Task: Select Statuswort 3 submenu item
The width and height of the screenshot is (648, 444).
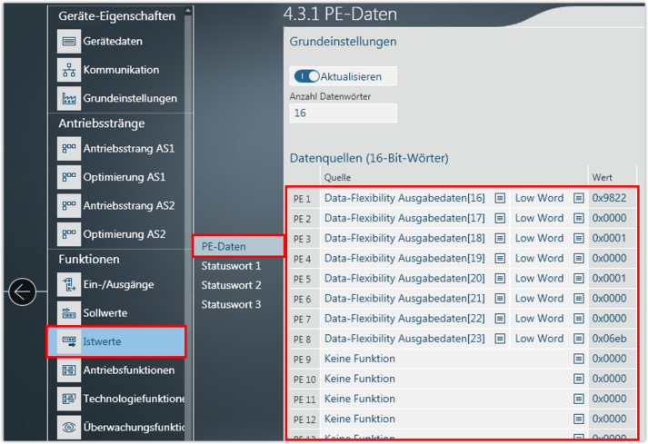Action: 231,304
